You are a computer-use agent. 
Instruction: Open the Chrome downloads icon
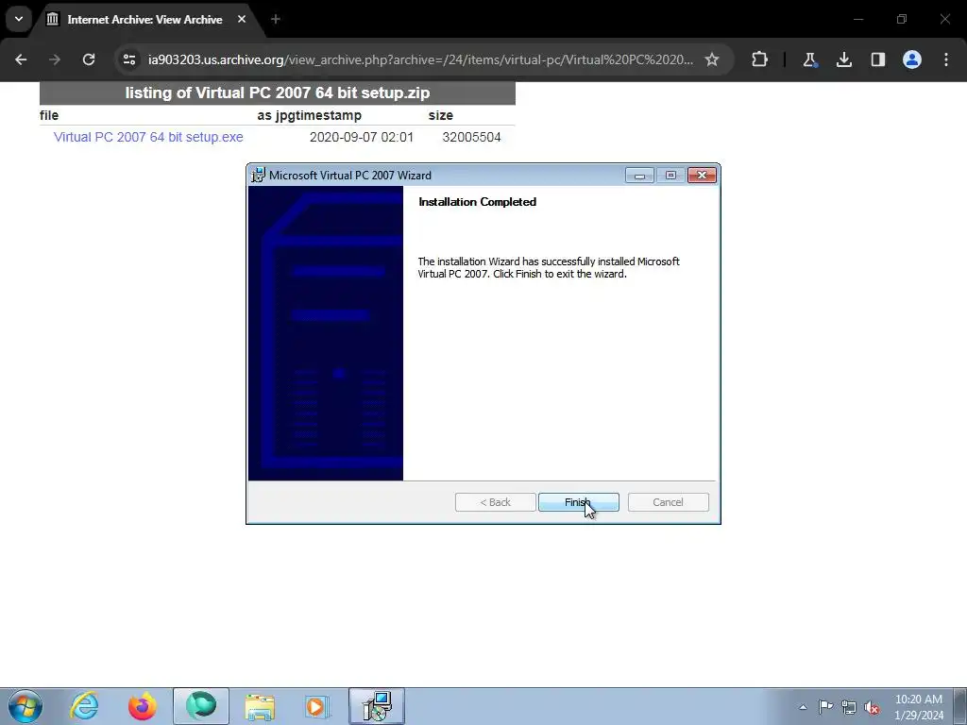click(843, 59)
